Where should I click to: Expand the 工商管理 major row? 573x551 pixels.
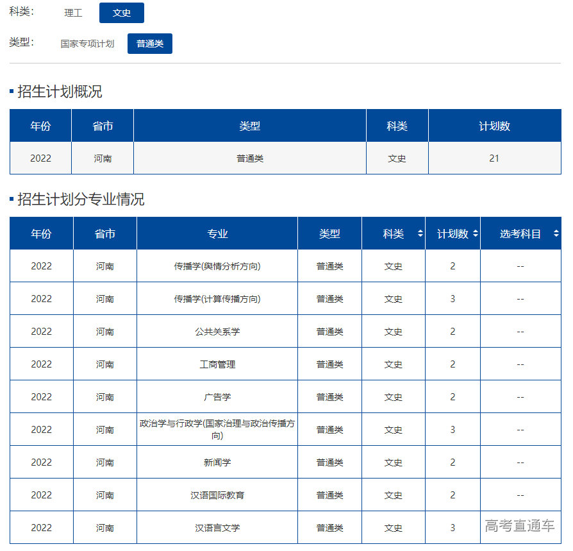(x=217, y=364)
